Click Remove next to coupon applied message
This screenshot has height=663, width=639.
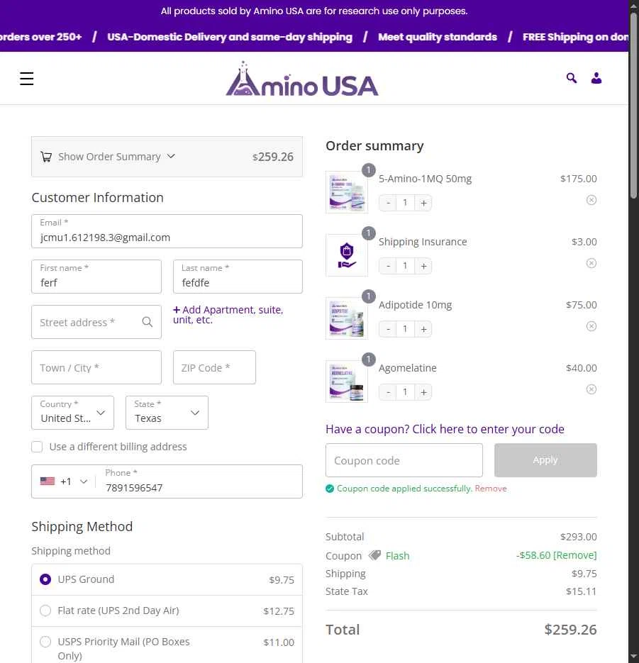[491, 489]
